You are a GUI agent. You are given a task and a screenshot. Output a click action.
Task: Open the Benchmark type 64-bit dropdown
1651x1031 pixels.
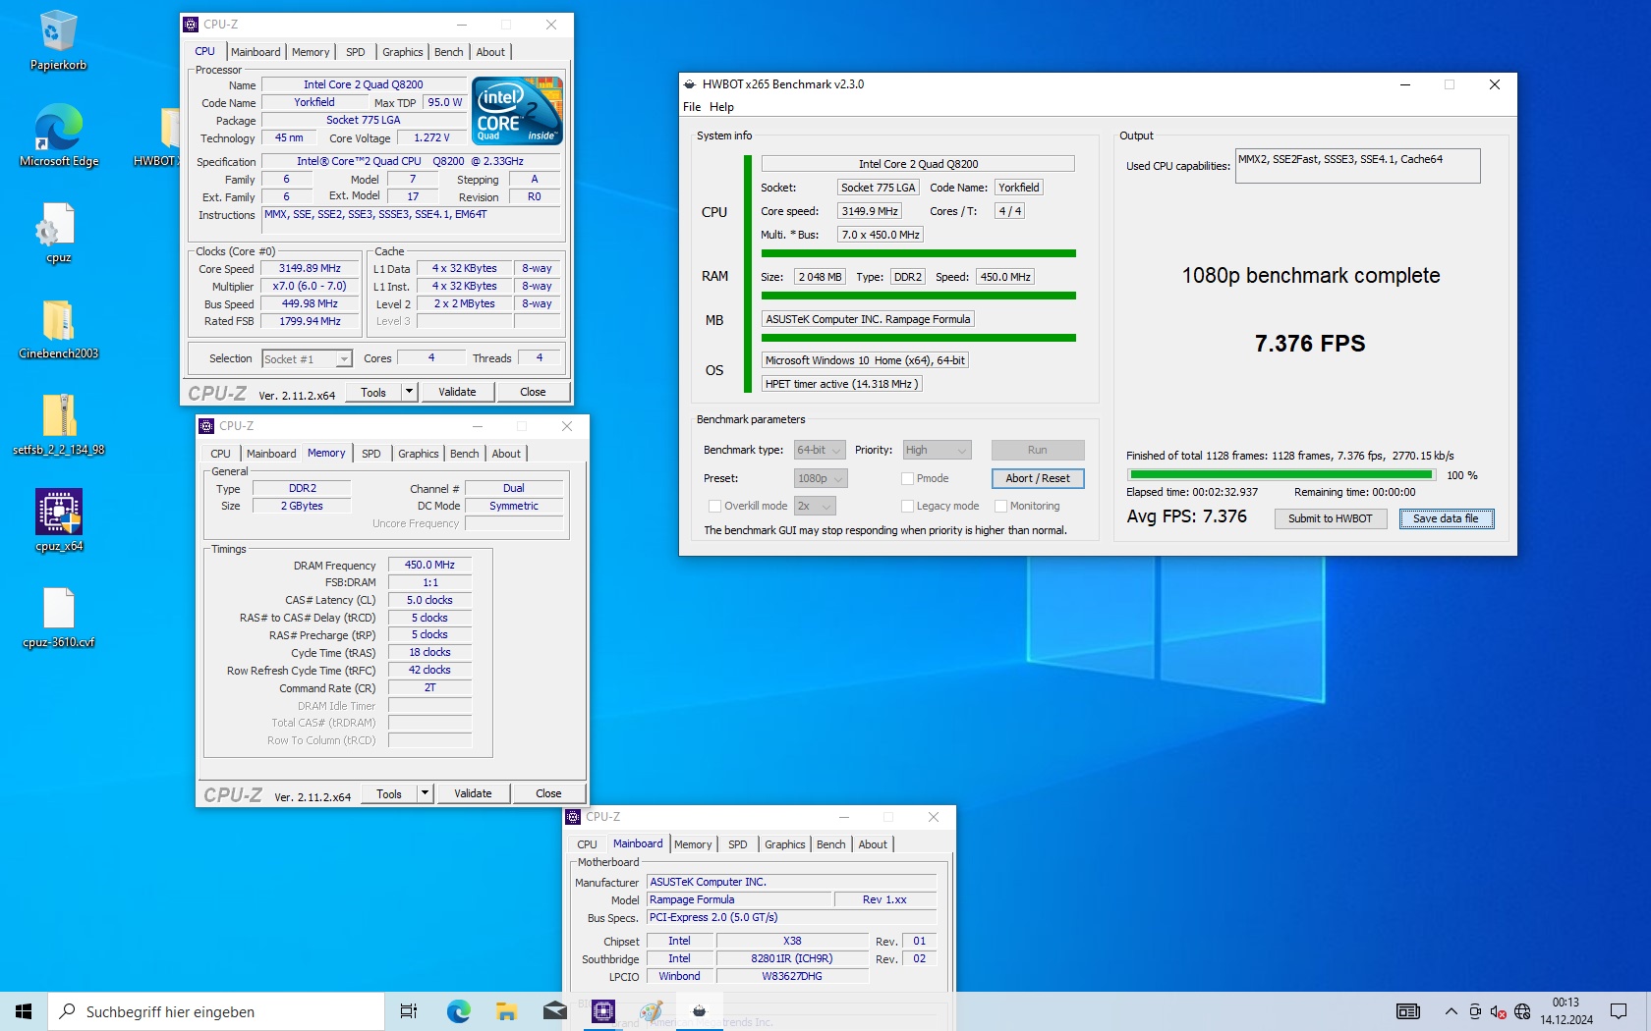tap(820, 450)
